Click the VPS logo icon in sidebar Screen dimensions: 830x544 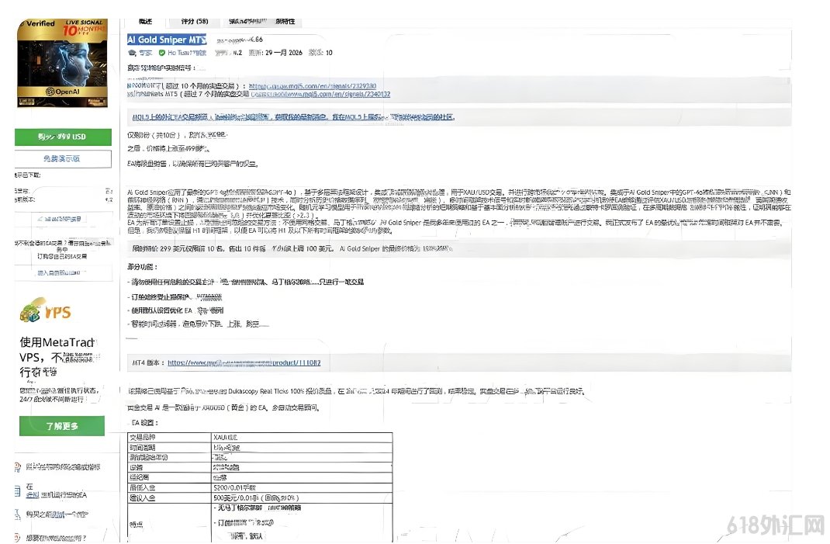pos(46,311)
